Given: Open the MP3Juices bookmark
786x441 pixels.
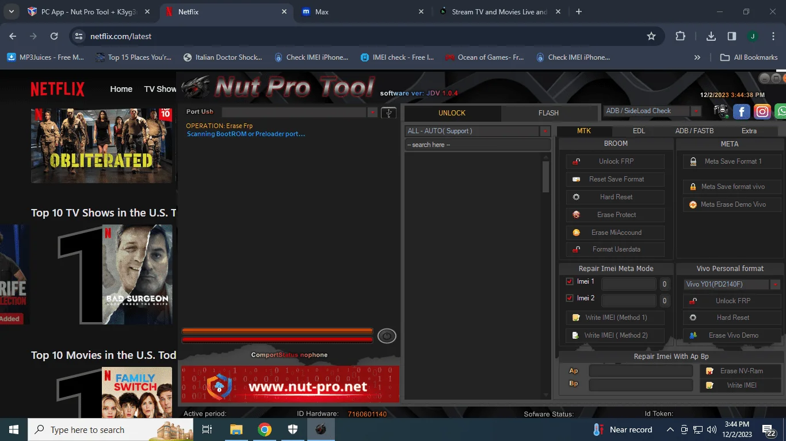Looking at the screenshot, I should [45, 57].
